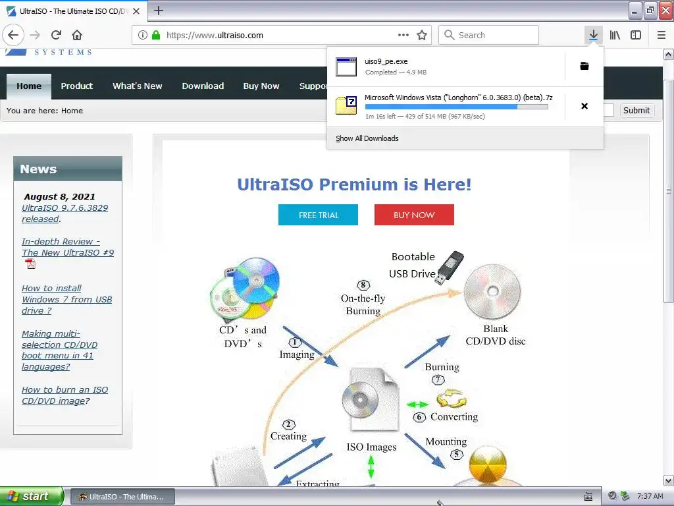
Task: Open How to burn an ISO CD/DVD image link
Action: click(x=65, y=395)
